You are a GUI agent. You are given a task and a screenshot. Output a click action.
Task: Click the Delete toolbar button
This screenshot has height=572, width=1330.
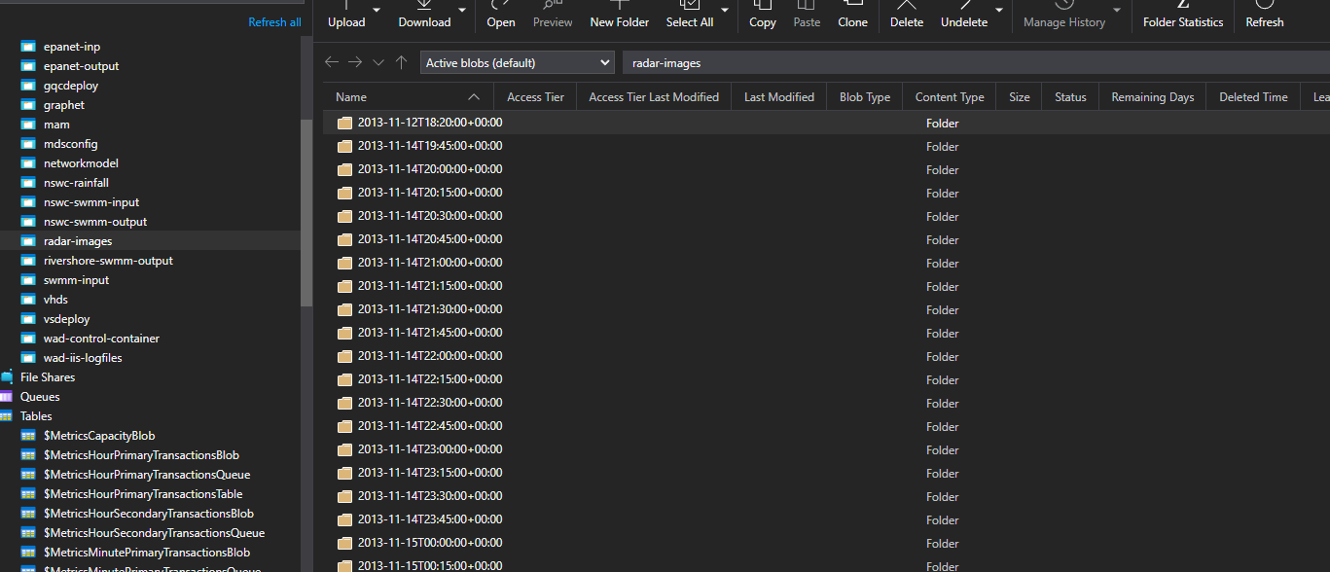[907, 16]
